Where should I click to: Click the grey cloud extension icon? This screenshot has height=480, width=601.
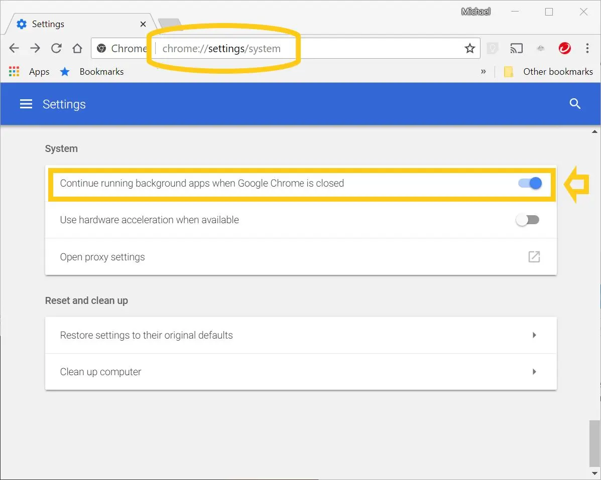click(x=540, y=48)
